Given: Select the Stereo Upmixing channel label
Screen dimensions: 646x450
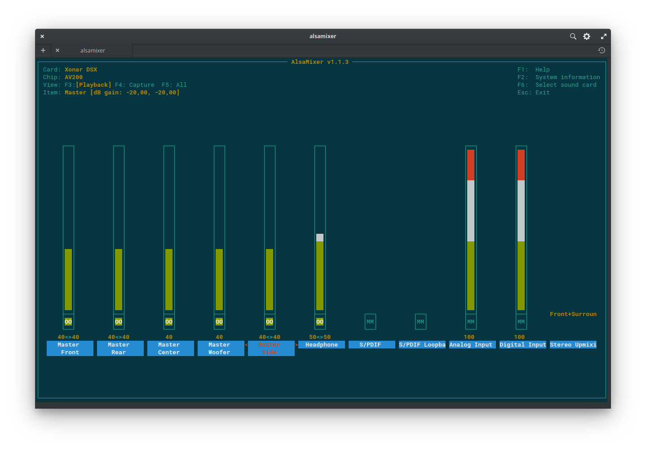Looking at the screenshot, I should click(573, 345).
